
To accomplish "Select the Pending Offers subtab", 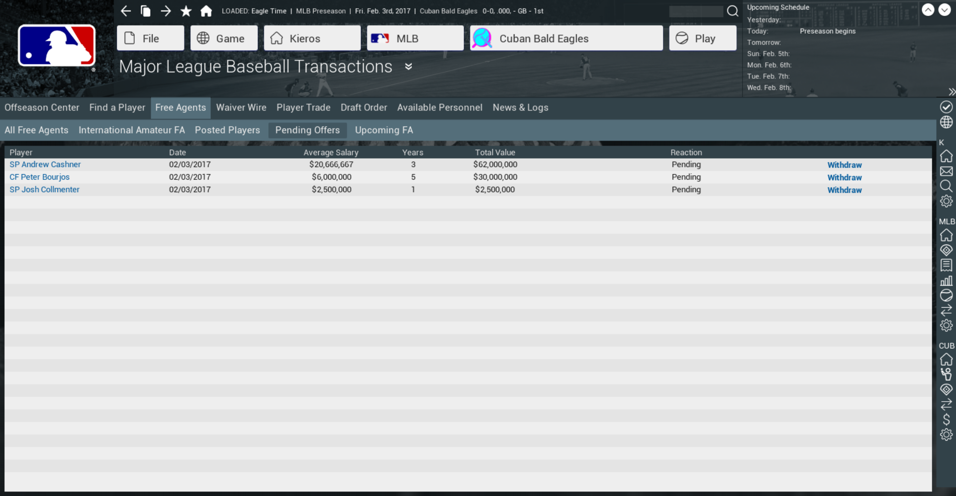I will point(308,130).
